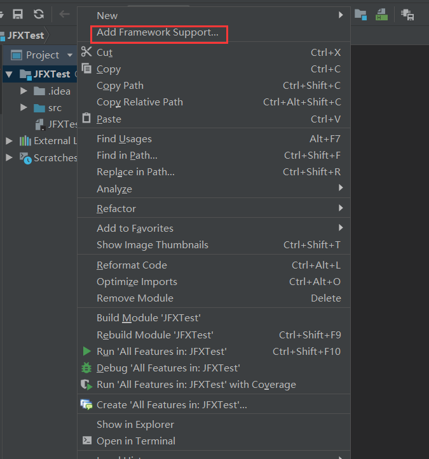Collapse the JFXTest root tree node

(x=9, y=74)
